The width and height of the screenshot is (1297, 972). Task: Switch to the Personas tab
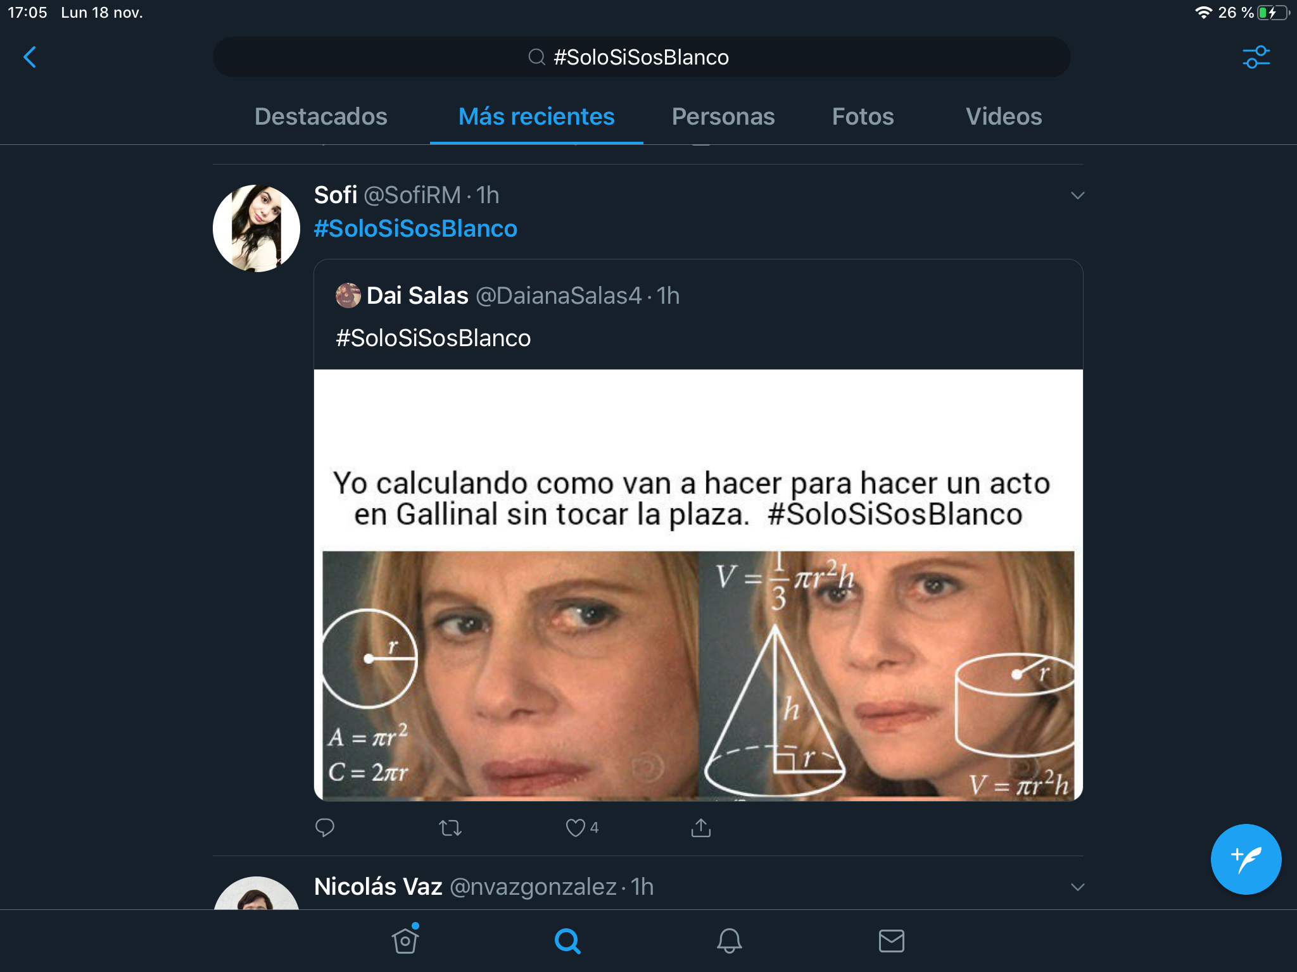coord(723,116)
